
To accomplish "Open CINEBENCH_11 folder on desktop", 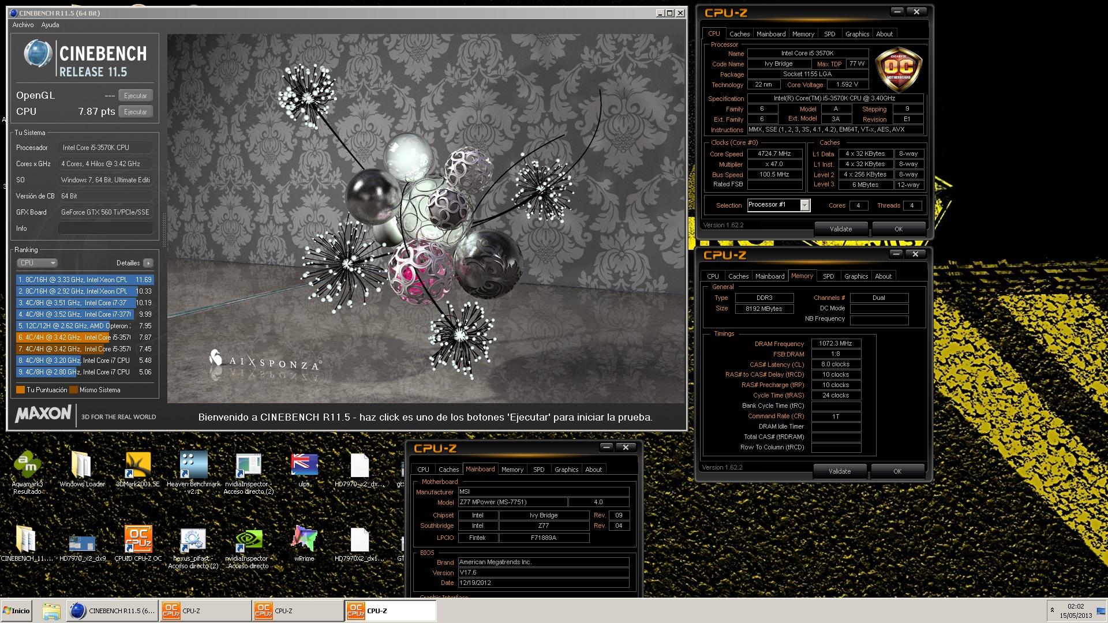I will pos(27,543).
